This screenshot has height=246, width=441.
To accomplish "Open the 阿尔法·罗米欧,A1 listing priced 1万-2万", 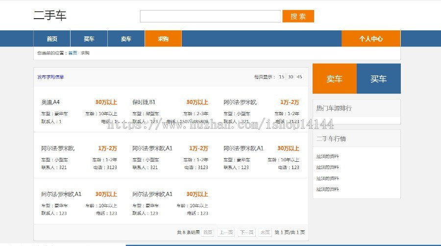I will click(152, 148).
